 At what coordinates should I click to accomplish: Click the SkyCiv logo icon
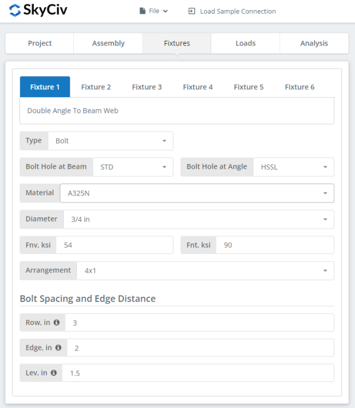tap(15, 11)
